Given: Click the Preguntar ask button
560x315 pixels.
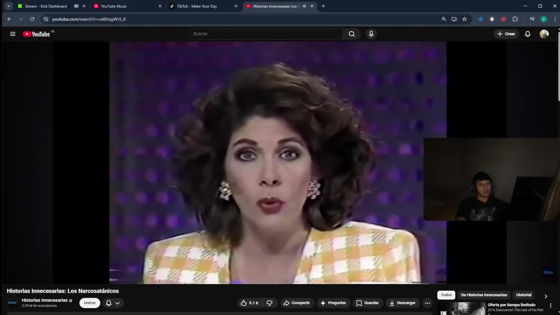Looking at the screenshot, I should (333, 303).
